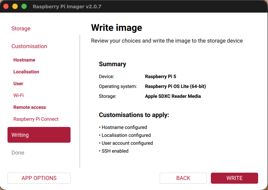Click the 'Localisation configured' bullet

(x=125, y=135)
